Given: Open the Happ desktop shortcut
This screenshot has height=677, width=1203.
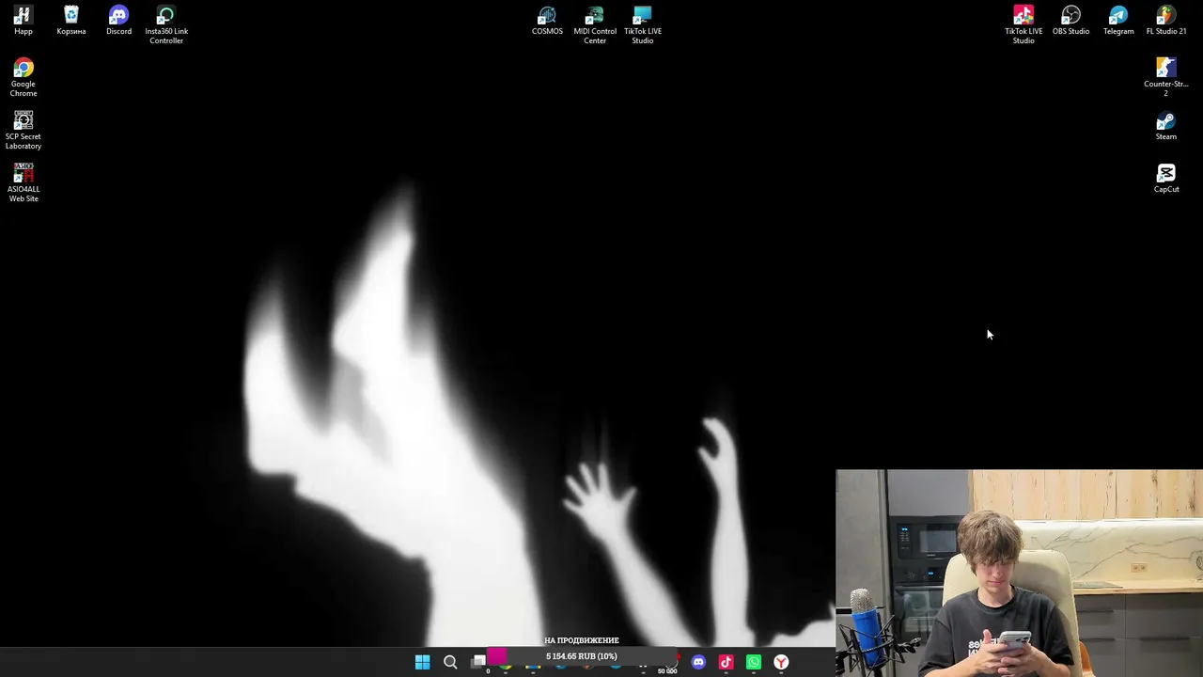Looking at the screenshot, I should click(23, 21).
